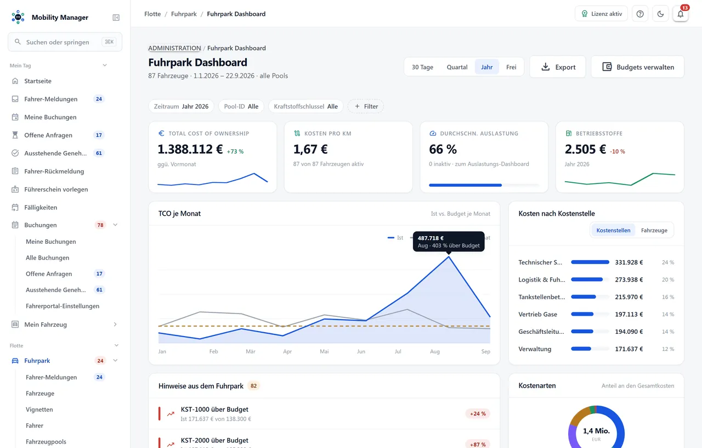Click the Fälligkeiten calendar icon

[15, 208]
